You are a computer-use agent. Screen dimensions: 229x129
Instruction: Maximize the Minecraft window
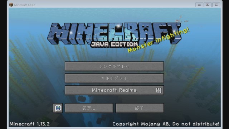[x=208, y=5]
